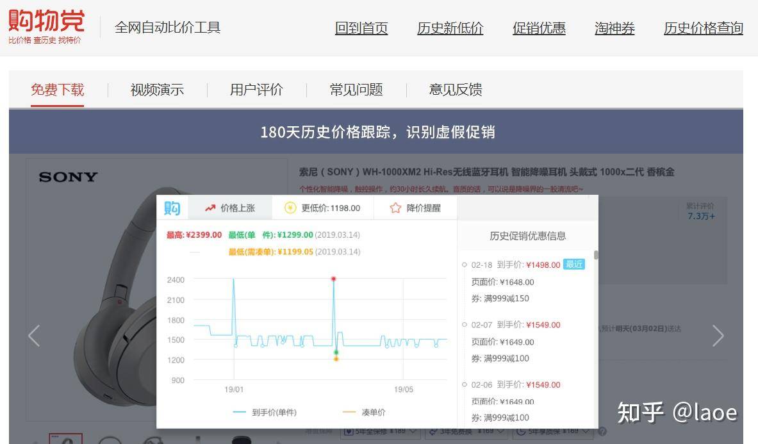Toggle 到手价(单件) chart legend

[x=265, y=412]
